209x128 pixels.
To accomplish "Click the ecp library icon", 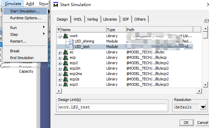I will [66, 58].
